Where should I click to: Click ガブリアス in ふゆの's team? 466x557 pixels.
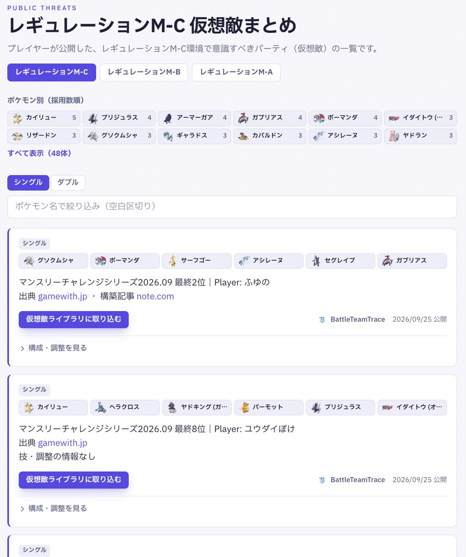(412, 261)
